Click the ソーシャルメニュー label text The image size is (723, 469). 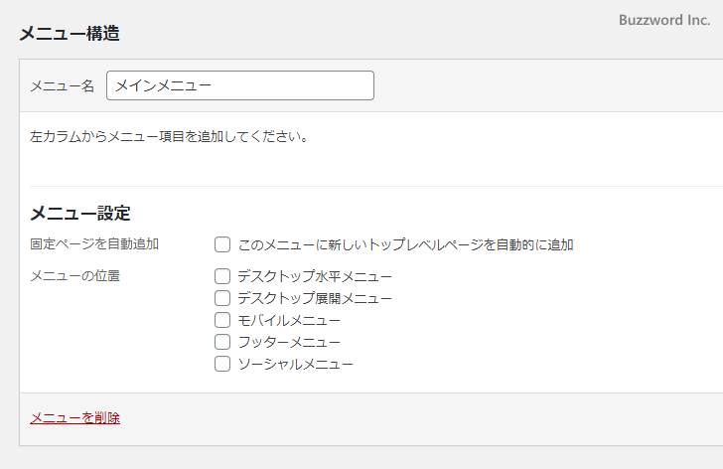pos(295,364)
